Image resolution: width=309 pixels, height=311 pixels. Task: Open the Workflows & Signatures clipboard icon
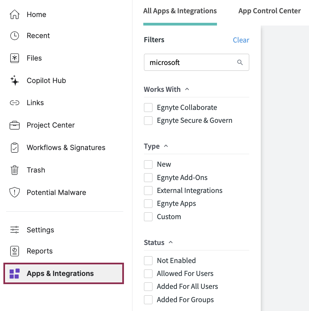15,148
